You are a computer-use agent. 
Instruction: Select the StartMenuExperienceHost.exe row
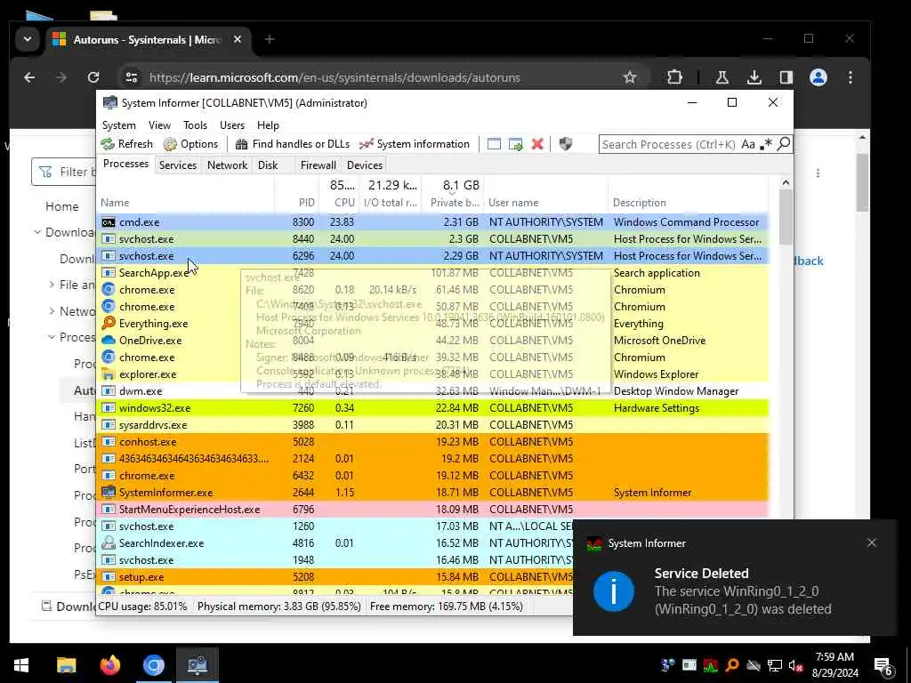[x=432, y=510]
